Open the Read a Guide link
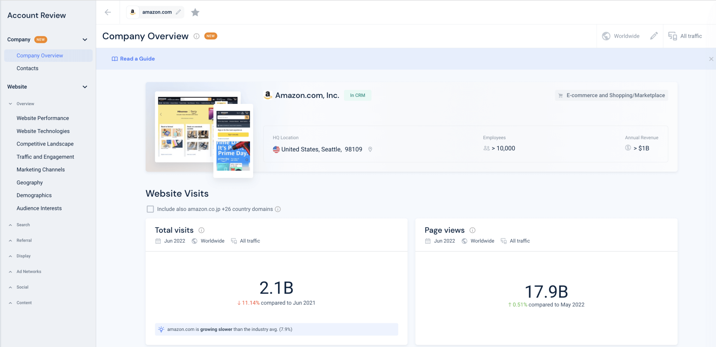Screen dimensions: 716x347 (133, 59)
